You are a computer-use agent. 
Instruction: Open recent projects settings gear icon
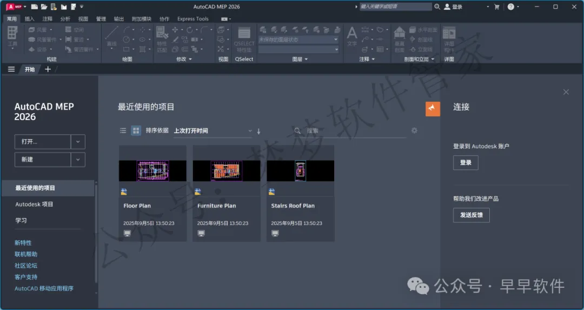(414, 130)
